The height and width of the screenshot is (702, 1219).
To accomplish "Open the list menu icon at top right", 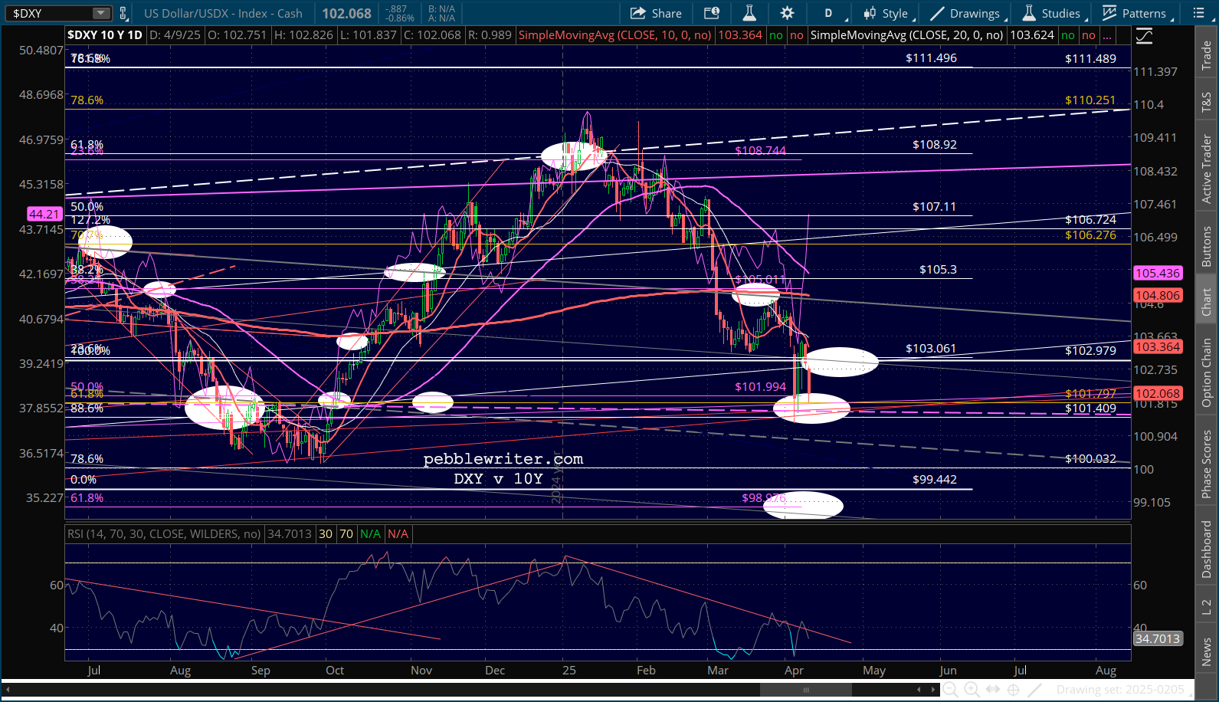I will [1199, 13].
